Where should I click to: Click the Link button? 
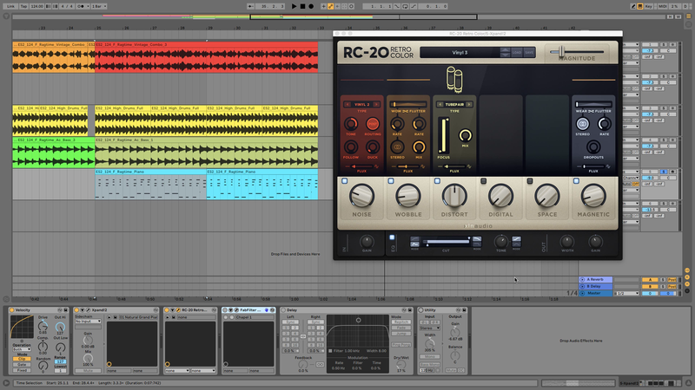coord(10,6)
